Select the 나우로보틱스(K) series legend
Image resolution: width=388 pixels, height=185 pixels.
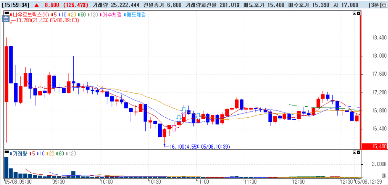coord(30,15)
